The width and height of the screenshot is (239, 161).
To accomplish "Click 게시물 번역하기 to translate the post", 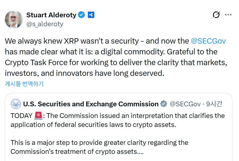I will point(24,84).
